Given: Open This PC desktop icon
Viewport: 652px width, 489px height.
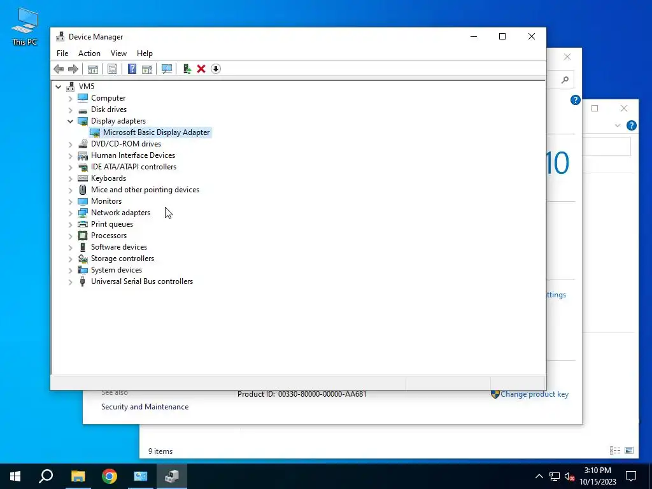Looking at the screenshot, I should [25, 27].
